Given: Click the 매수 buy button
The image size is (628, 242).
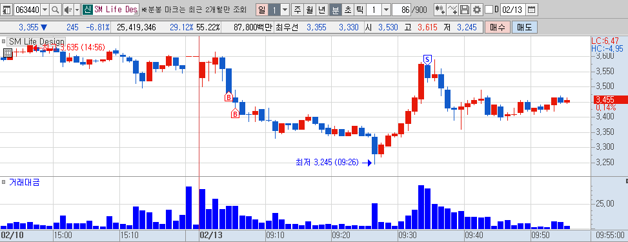Looking at the screenshot, I should [x=497, y=27].
